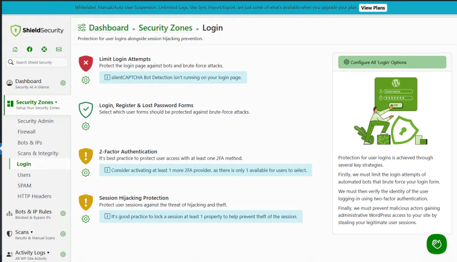The height and width of the screenshot is (262, 457).
Task: Click Configure All 'Login' Options button
Action: click(x=392, y=62)
